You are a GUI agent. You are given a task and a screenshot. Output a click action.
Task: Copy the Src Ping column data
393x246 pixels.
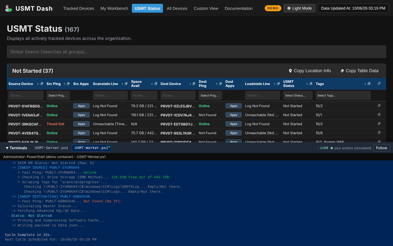tap(68, 84)
